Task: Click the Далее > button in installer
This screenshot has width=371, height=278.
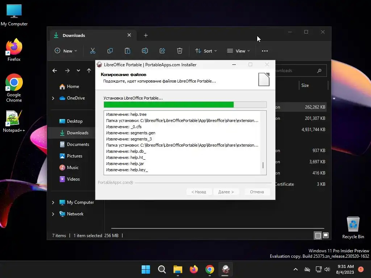Action: pos(226,192)
